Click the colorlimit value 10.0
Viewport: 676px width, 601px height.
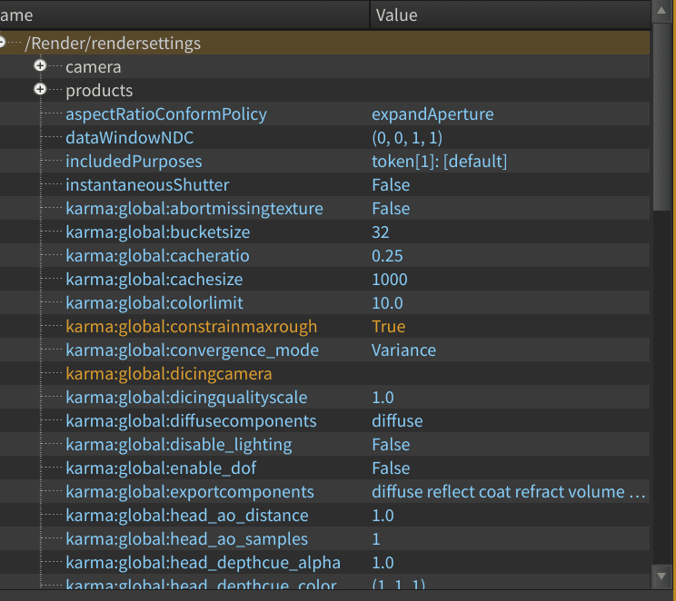[387, 303]
